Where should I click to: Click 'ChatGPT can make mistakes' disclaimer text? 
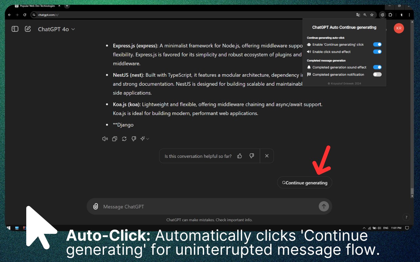[209, 220]
